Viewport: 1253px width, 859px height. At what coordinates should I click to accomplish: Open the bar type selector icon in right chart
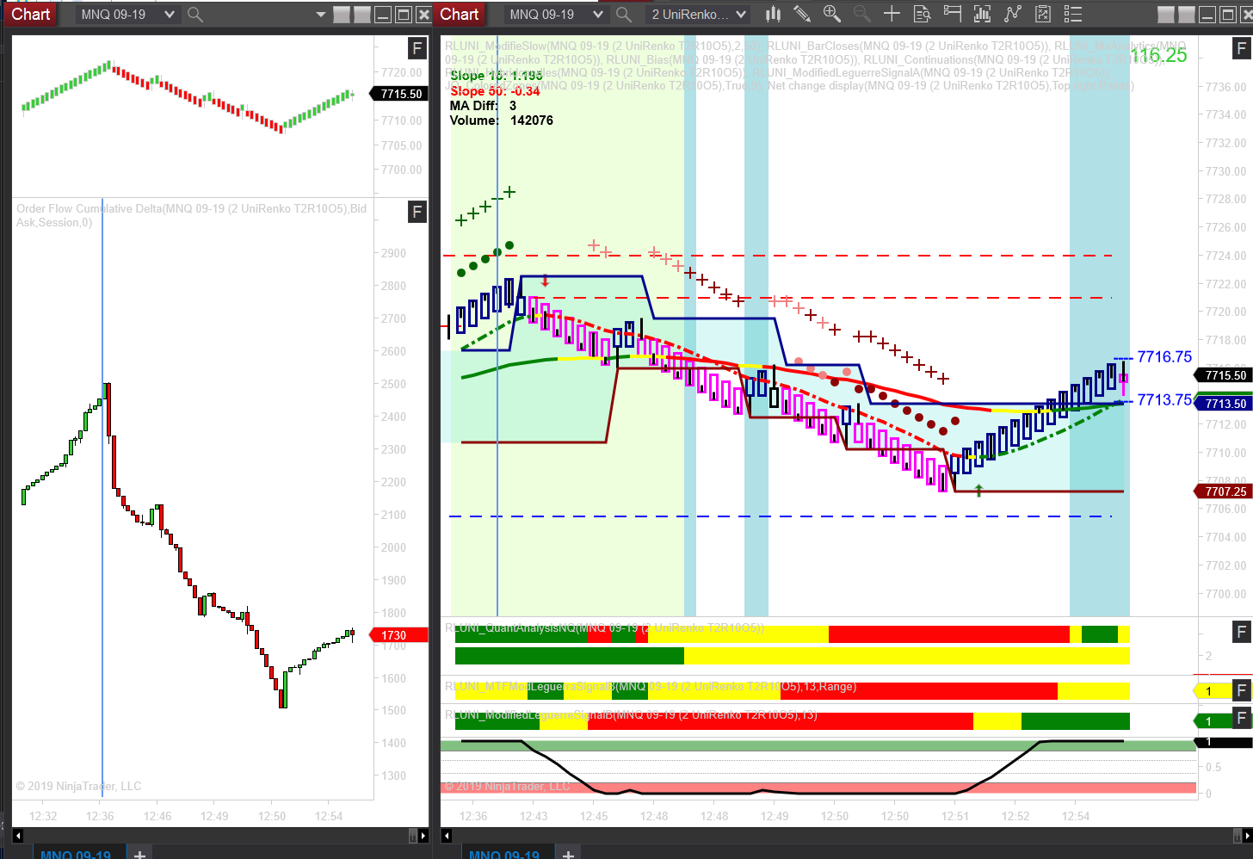(773, 14)
